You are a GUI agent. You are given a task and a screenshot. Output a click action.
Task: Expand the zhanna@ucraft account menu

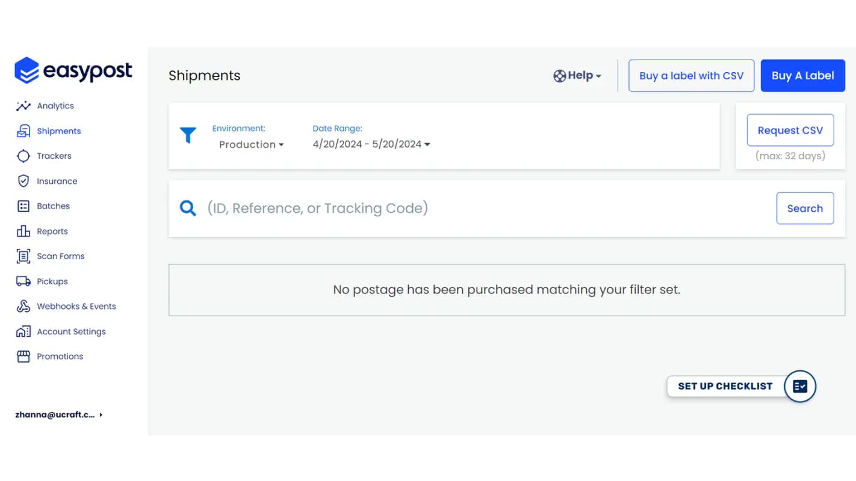tap(59, 415)
